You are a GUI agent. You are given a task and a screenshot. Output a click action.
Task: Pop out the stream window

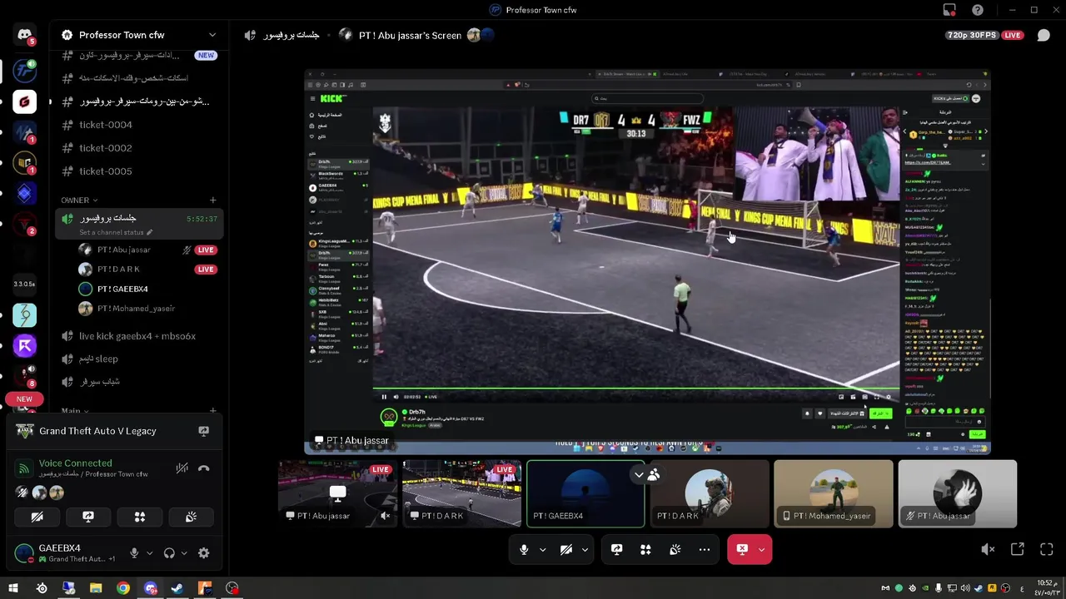[x=1018, y=549]
